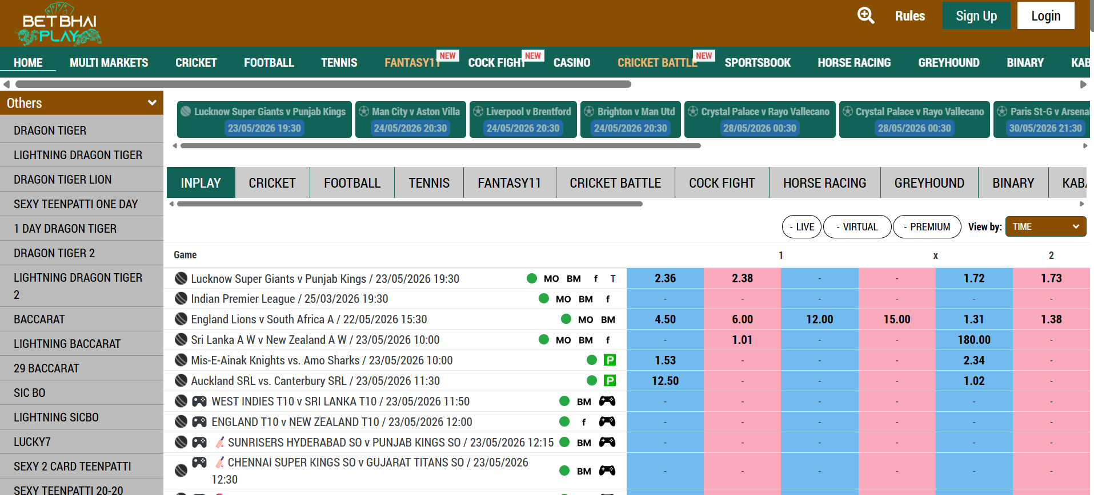
Task: Open CASINO in top navigation
Action: coord(572,63)
